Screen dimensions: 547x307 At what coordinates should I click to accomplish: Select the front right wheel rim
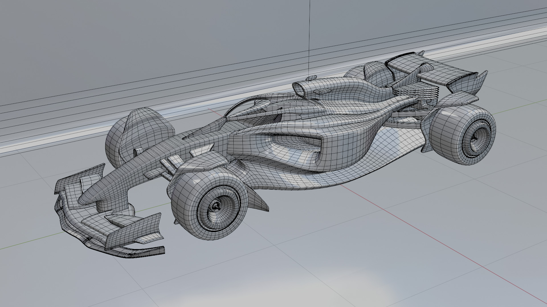219,208
